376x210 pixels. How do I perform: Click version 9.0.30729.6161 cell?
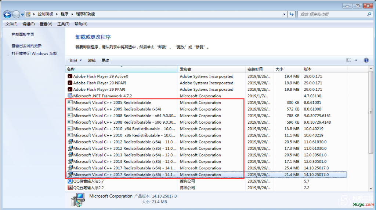(x=317, y=116)
